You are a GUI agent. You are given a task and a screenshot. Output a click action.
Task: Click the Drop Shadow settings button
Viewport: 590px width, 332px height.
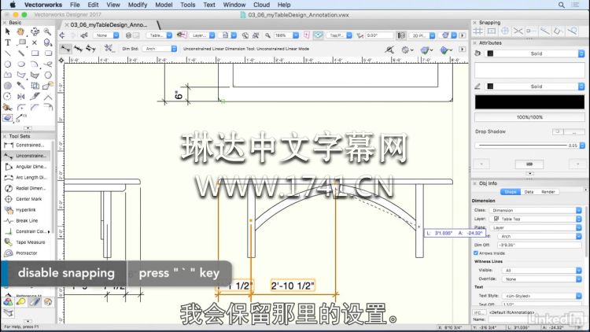tap(573, 131)
